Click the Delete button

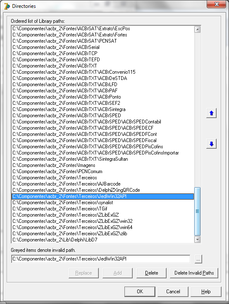point(151,273)
